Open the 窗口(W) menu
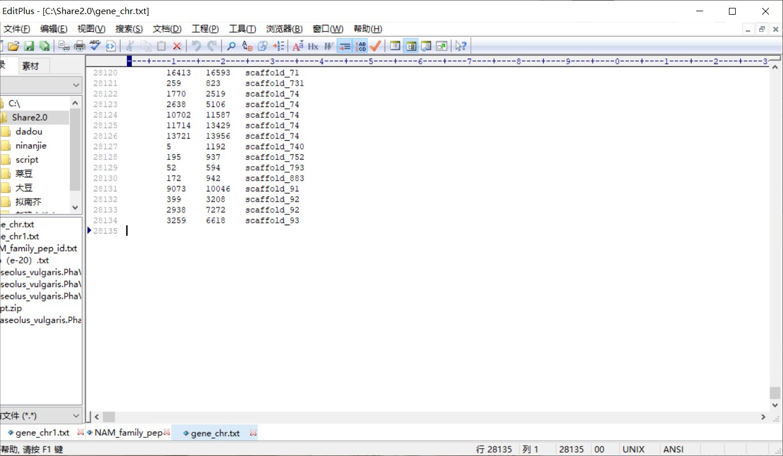 tap(328, 29)
